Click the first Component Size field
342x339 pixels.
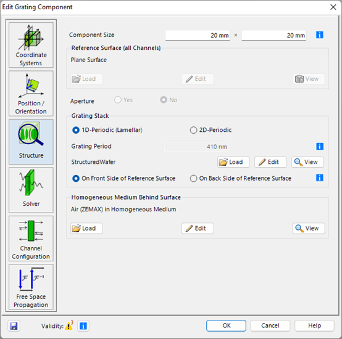pyautogui.click(x=198, y=35)
